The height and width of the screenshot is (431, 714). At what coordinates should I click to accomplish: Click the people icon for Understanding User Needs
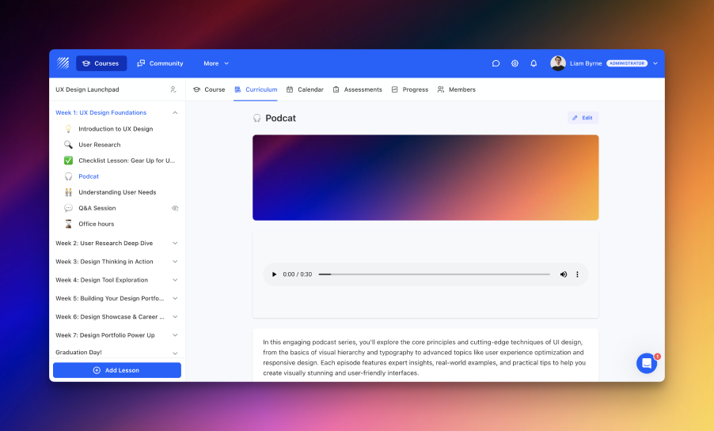point(68,192)
